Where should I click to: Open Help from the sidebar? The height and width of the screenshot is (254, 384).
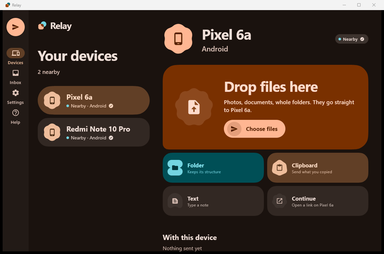point(15,117)
